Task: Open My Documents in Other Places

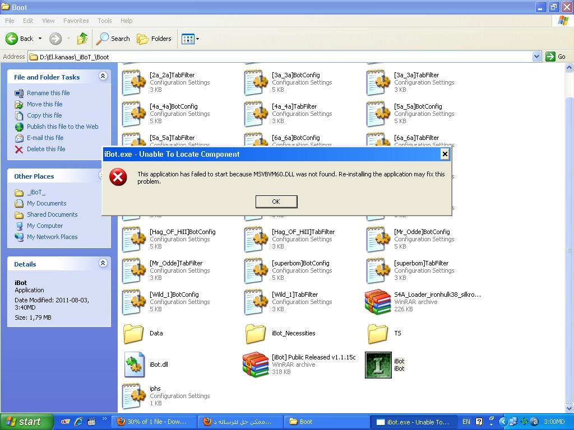Action: pos(47,203)
